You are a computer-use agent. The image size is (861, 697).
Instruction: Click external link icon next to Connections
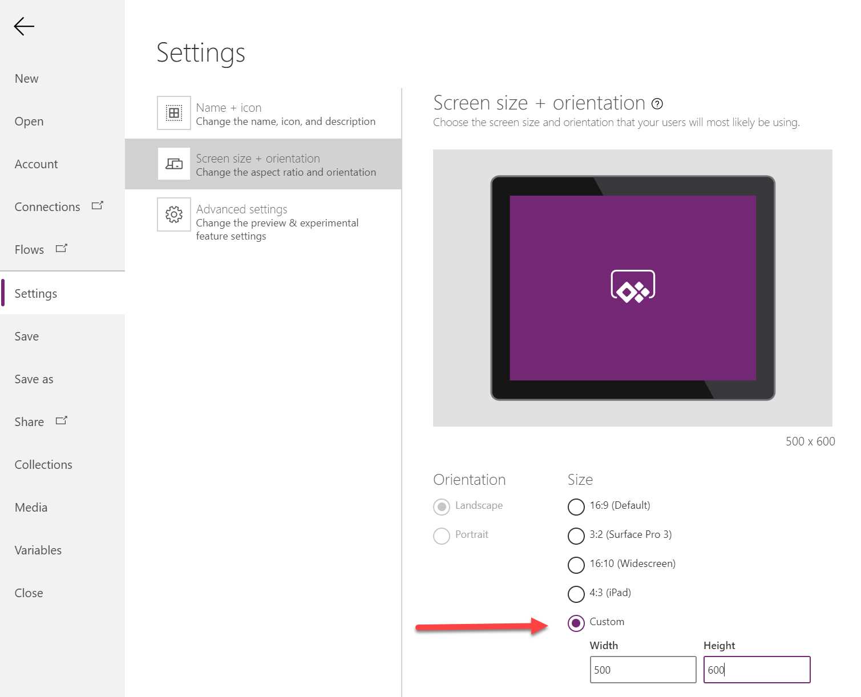(x=98, y=205)
